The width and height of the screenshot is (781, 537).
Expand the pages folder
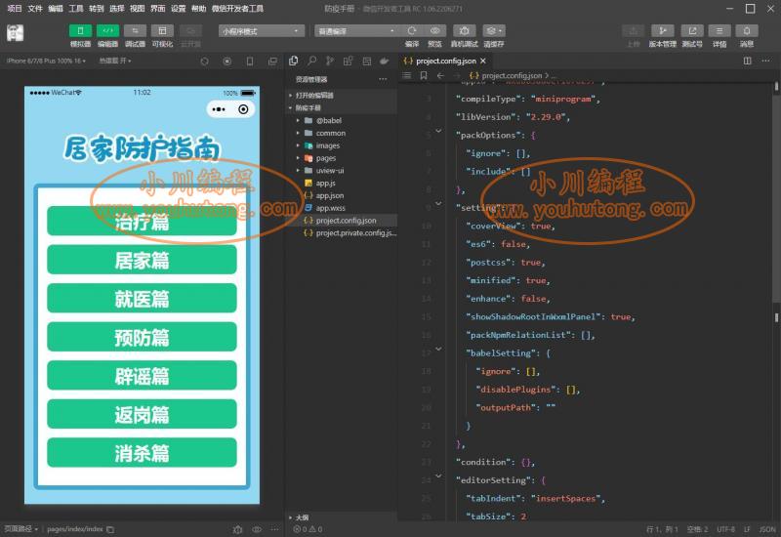tap(342, 158)
